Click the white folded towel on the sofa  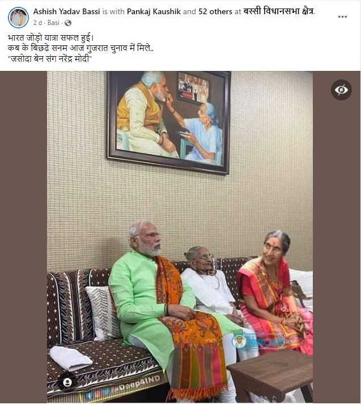pyautogui.click(x=71, y=358)
